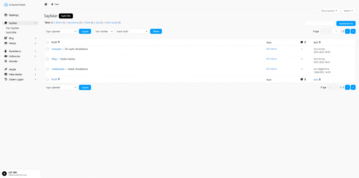The height and width of the screenshot is (178, 359).
Task: Check the box beside Hakkımızda page
Action: click(x=47, y=69)
